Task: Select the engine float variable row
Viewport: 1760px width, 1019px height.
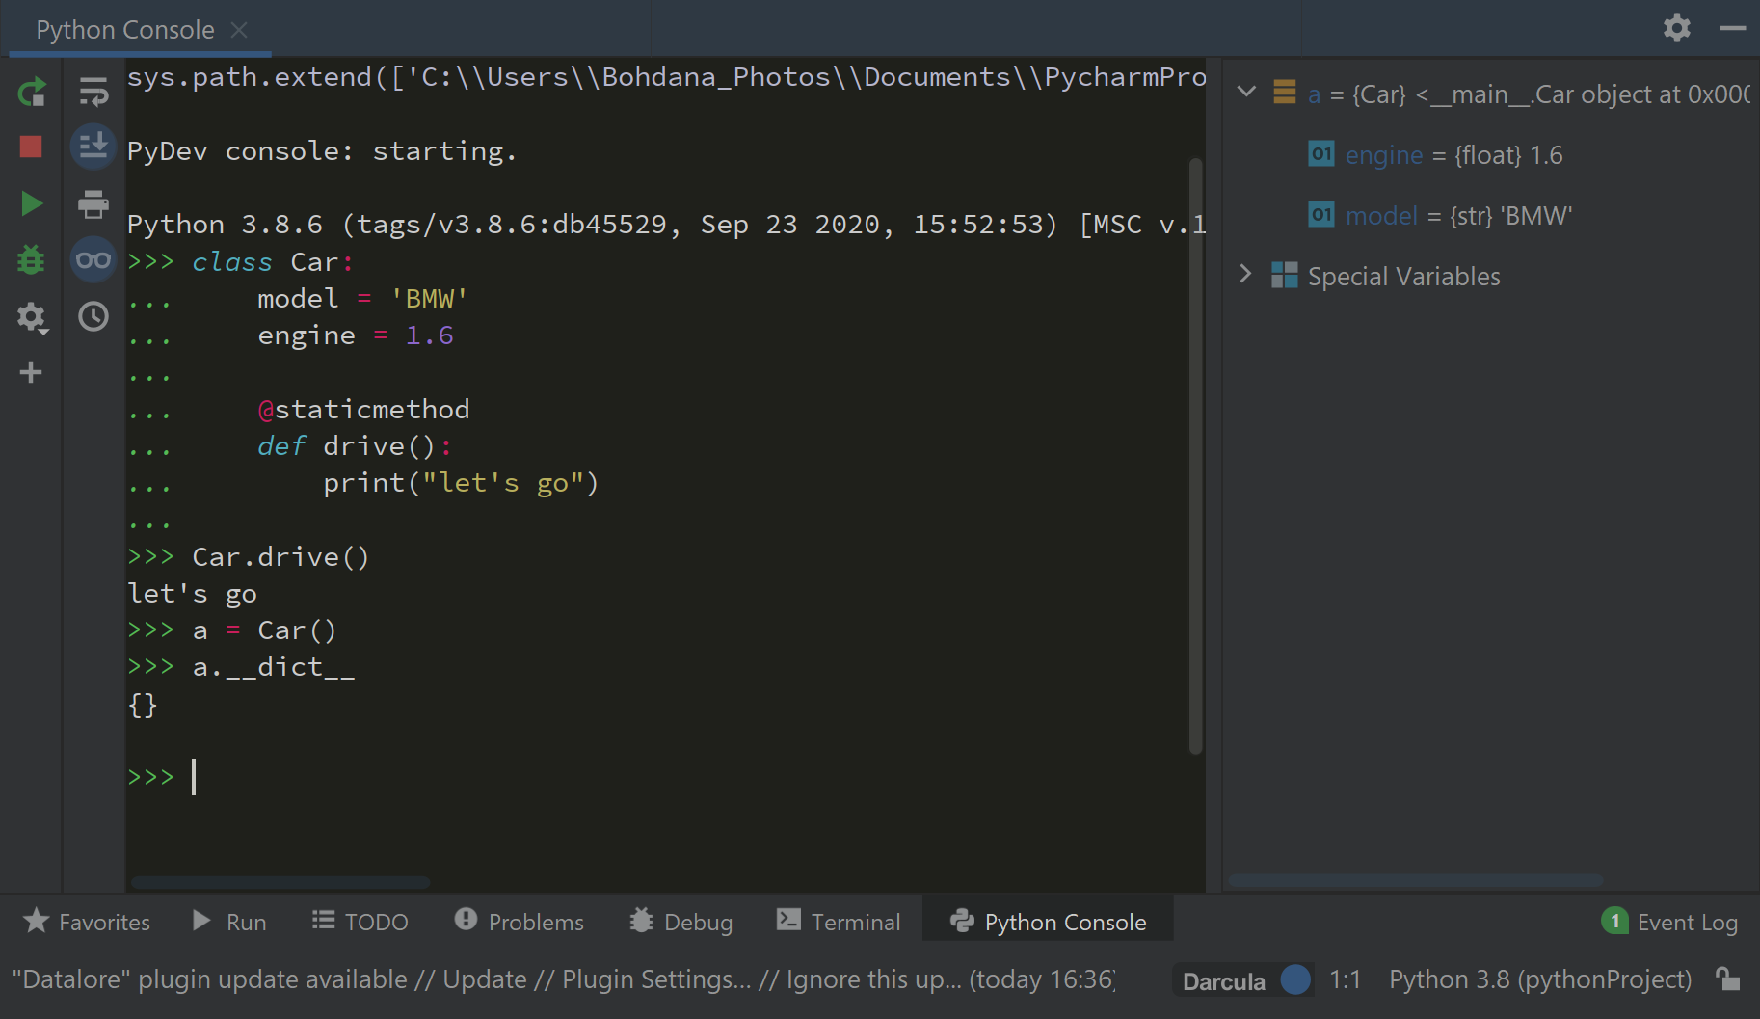Action: (1490, 155)
